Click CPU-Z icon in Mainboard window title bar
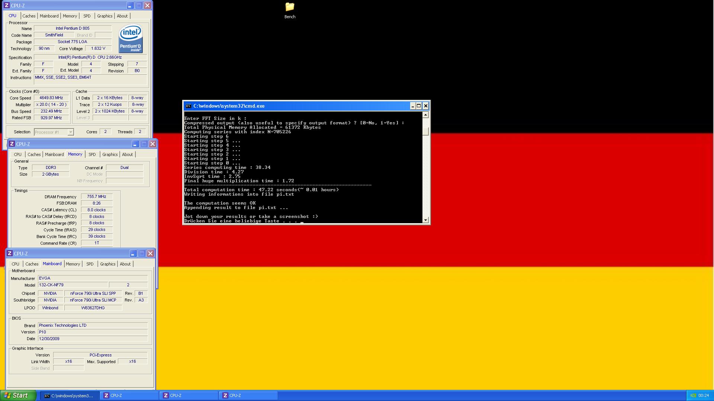 [10, 254]
